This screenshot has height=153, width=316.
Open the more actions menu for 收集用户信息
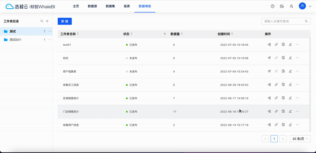click(297, 125)
